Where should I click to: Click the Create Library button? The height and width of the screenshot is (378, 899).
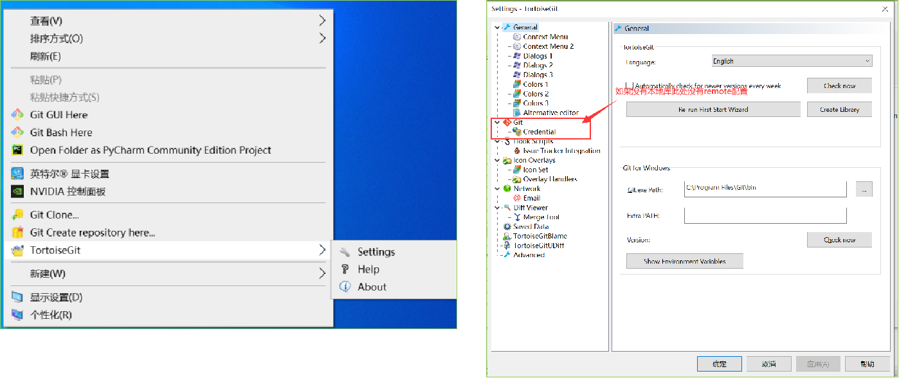point(839,109)
